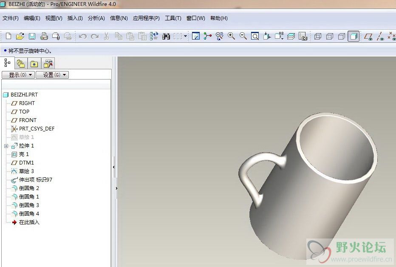The width and height of the screenshot is (396, 267).
Task: Click the Regenerate model icon
Action: [x=154, y=36]
